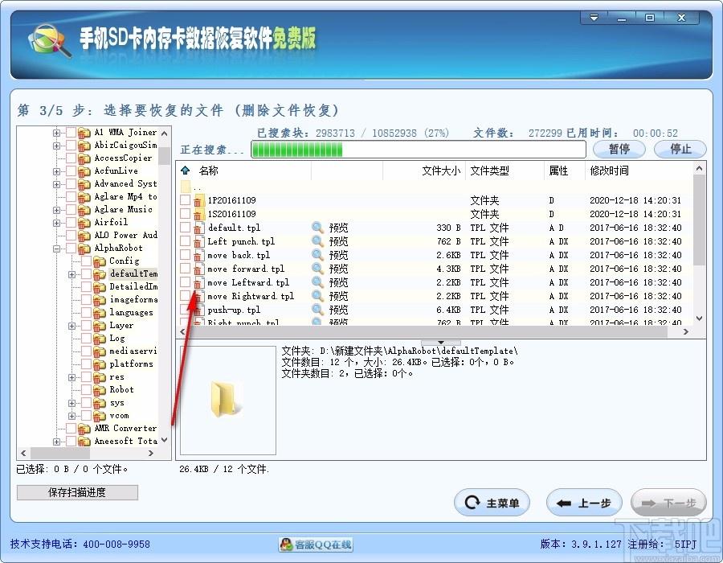Image resolution: width=723 pixels, height=563 pixels.
Task: Expand the sys tree node
Action: tap(72, 403)
